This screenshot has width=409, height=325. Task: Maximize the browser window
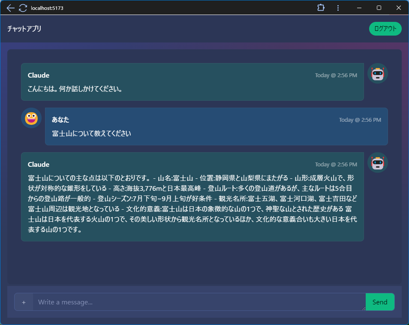pos(379,8)
